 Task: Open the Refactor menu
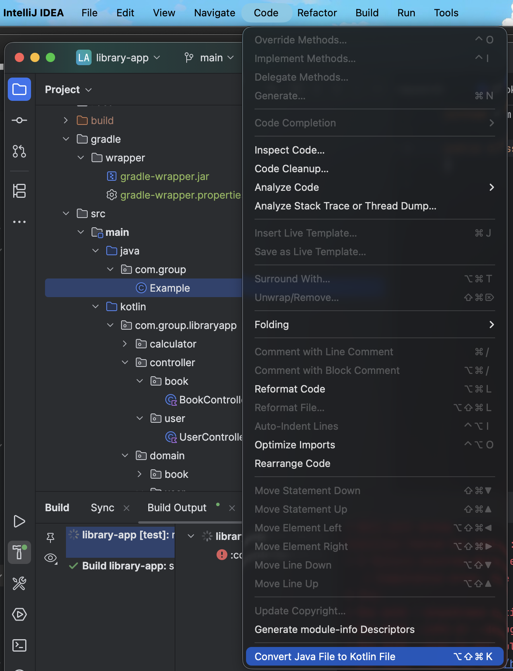pos(317,13)
